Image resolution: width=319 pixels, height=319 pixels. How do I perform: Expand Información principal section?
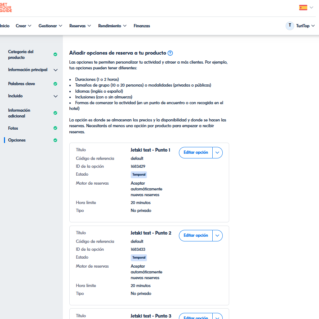pos(55,70)
